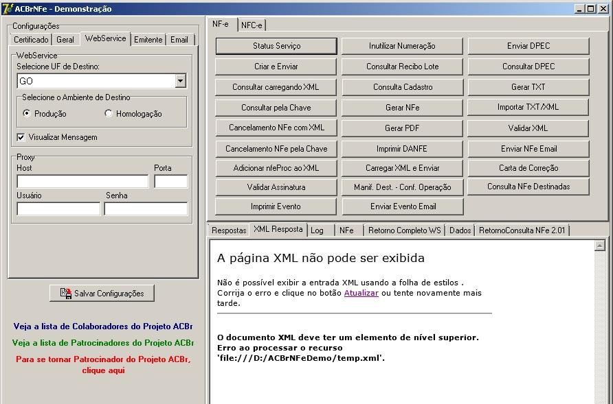Go to the Email configuration tab

pos(179,39)
